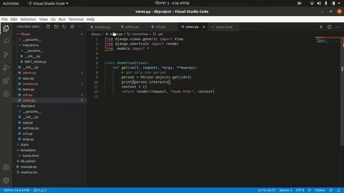Change end of line sequence LF
The image size is (344, 193).
coord(310,190)
